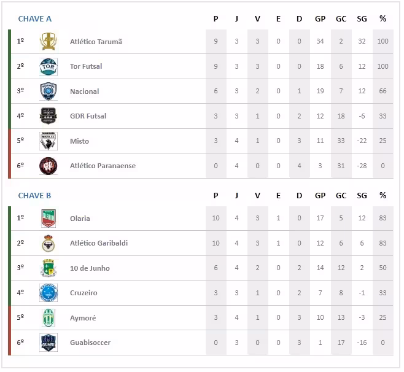Click the % column header in Chave A
The height and width of the screenshot is (372, 404).
click(383, 19)
